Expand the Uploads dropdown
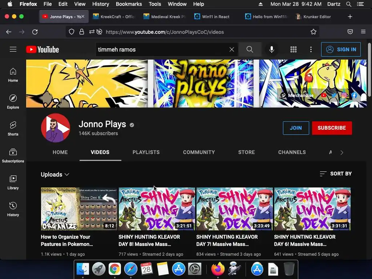Image resolution: width=372 pixels, height=279 pixels. (x=55, y=174)
